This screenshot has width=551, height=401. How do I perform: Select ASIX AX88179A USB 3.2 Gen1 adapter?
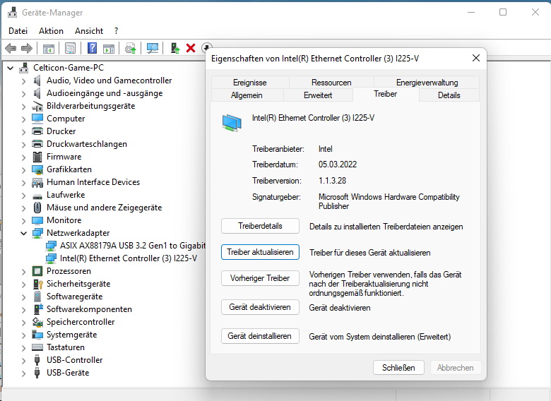pyautogui.click(x=133, y=246)
